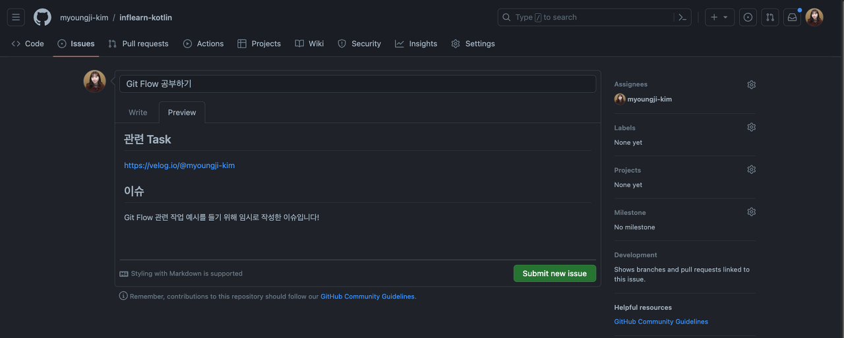844x338 pixels.
Task: Switch to the Issues tab
Action: (76, 43)
